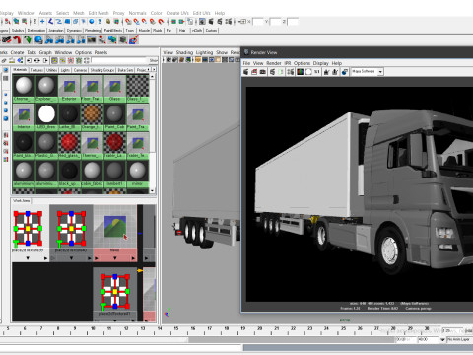The height and width of the screenshot is (355, 473).
Task: Switch to the Rendering shelf tab
Action: (x=93, y=30)
